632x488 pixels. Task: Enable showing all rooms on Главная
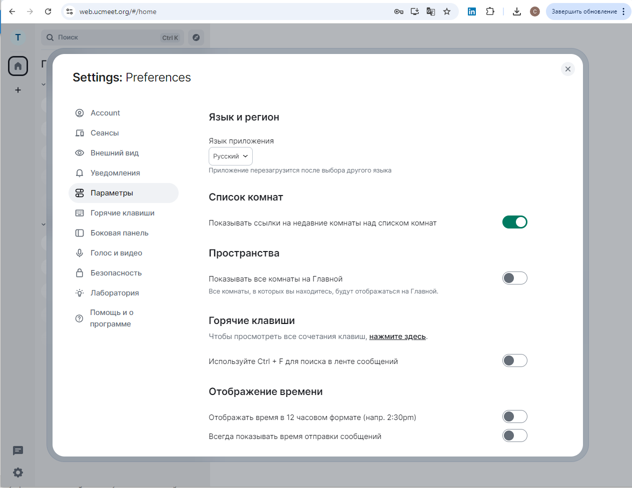point(515,277)
